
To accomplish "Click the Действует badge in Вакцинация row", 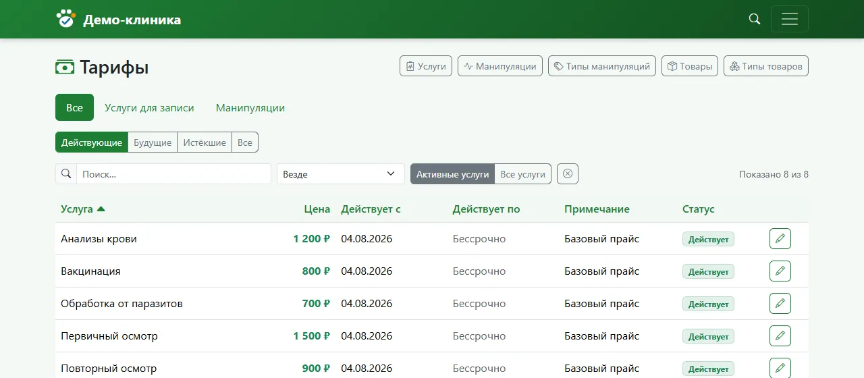I will (x=708, y=272).
